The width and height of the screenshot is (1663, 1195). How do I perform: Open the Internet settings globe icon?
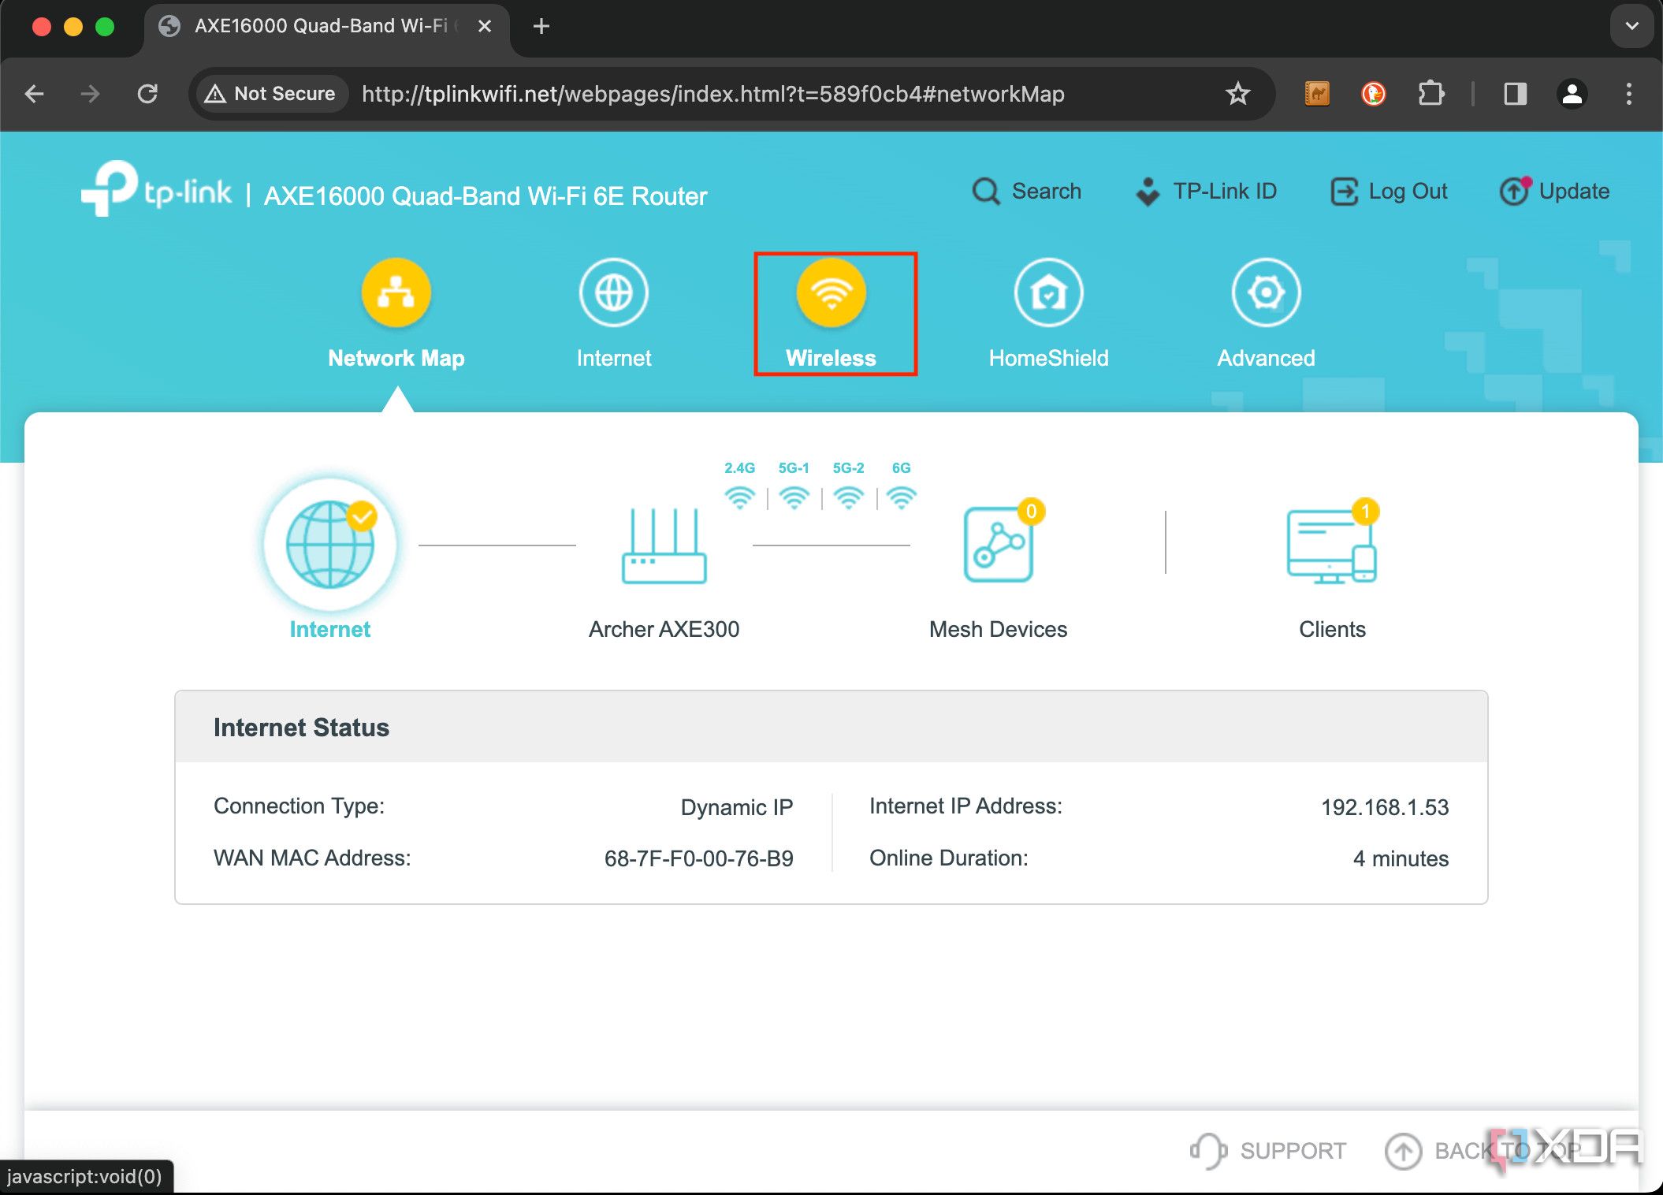point(613,292)
